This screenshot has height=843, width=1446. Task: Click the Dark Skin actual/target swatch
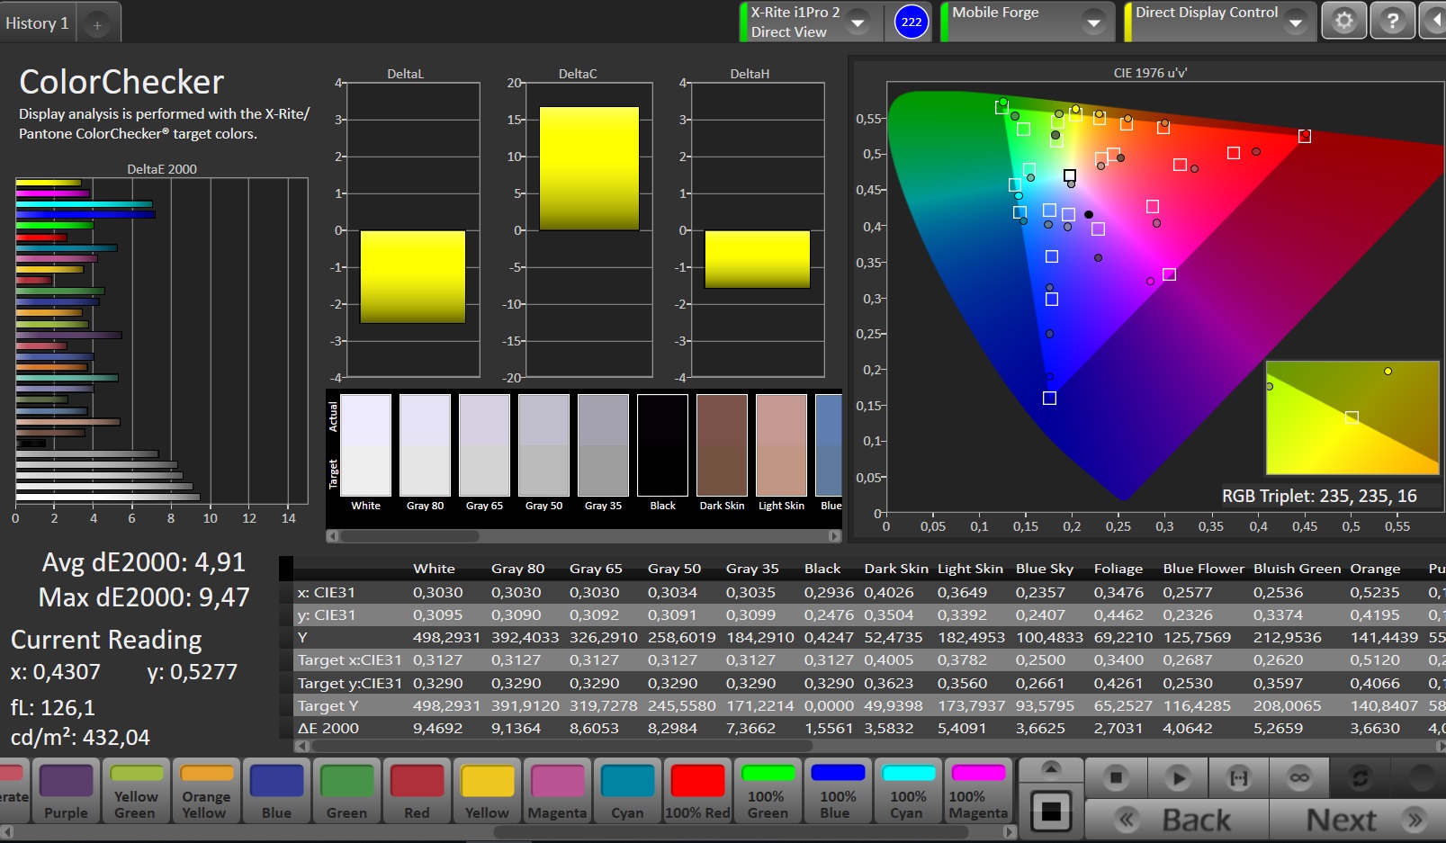[722, 445]
